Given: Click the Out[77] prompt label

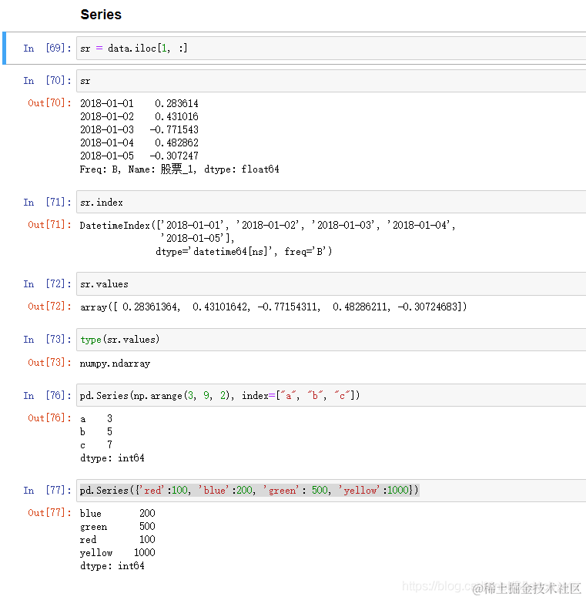Looking at the screenshot, I should 49,513.
